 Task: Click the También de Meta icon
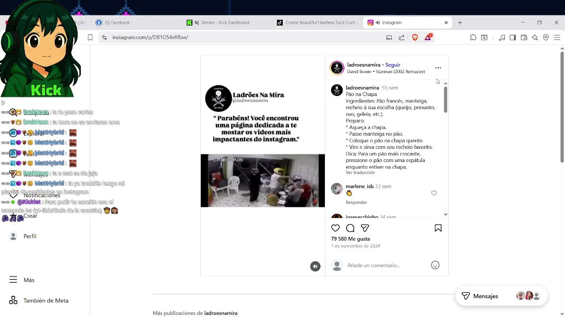click(13, 300)
